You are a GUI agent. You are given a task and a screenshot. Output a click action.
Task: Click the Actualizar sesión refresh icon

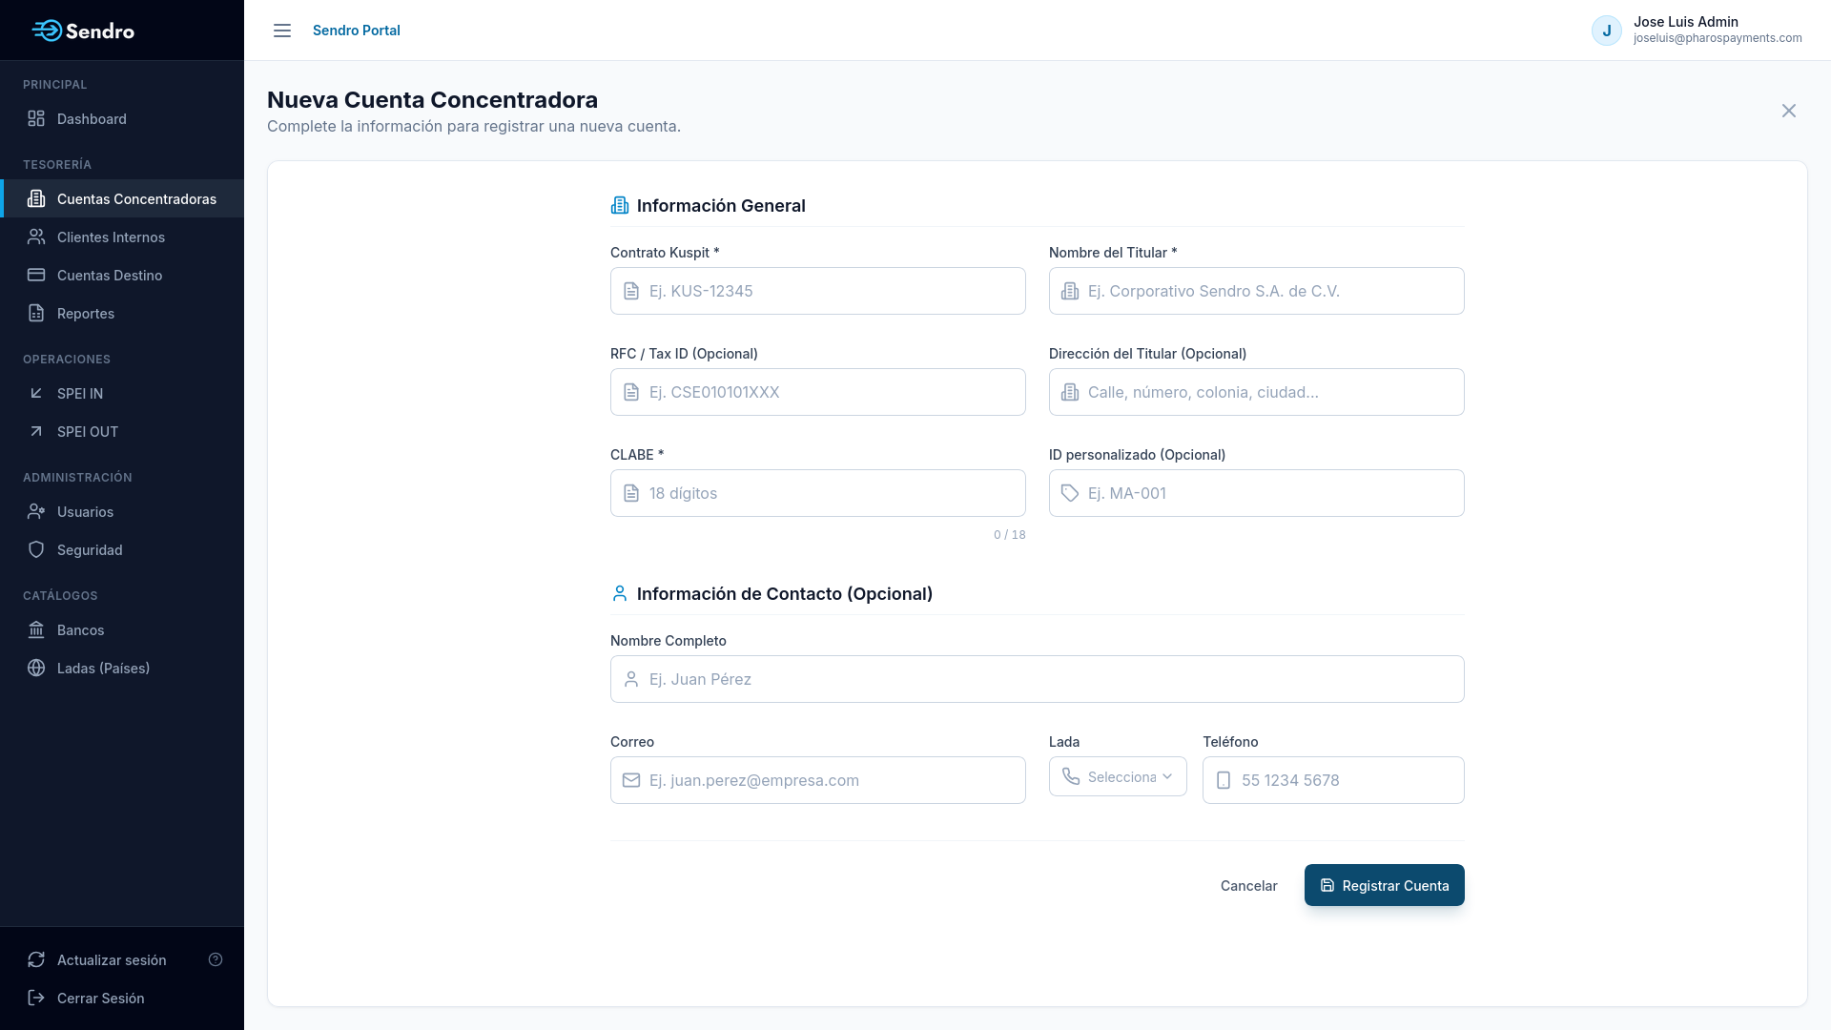pyautogui.click(x=36, y=959)
